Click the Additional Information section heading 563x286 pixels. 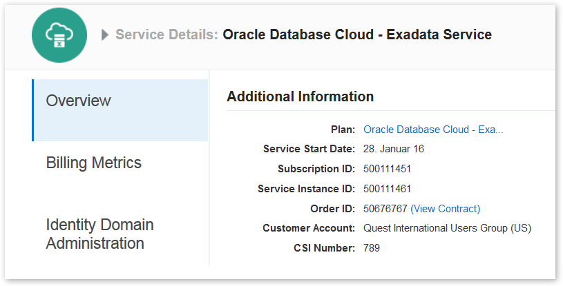(x=300, y=96)
